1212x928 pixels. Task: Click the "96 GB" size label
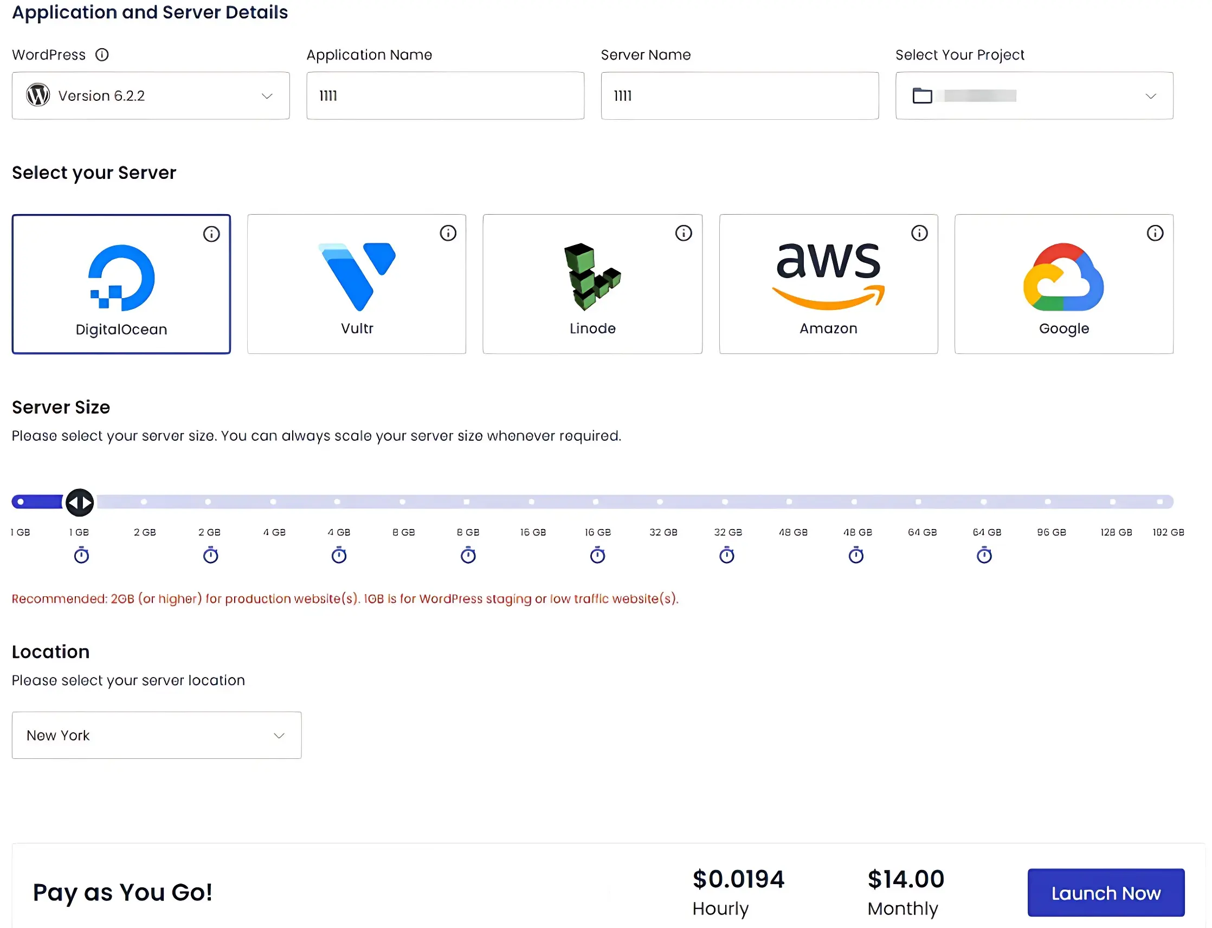point(1050,532)
